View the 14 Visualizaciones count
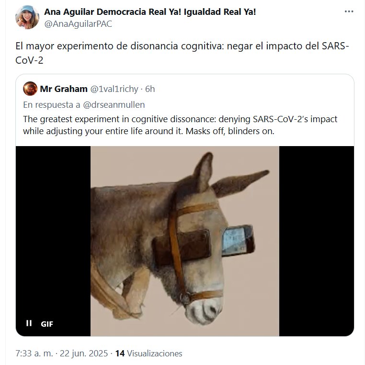 [148, 354]
